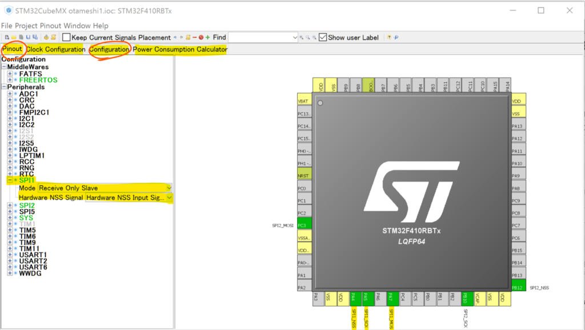Uncheck Show user Label
The image size is (585, 330).
pyautogui.click(x=323, y=37)
